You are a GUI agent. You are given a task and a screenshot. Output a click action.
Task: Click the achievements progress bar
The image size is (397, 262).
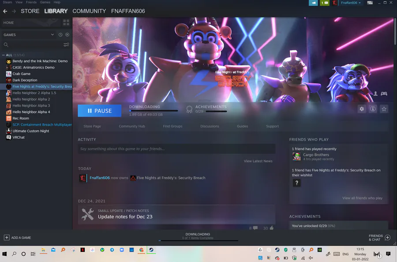pyautogui.click(x=216, y=112)
